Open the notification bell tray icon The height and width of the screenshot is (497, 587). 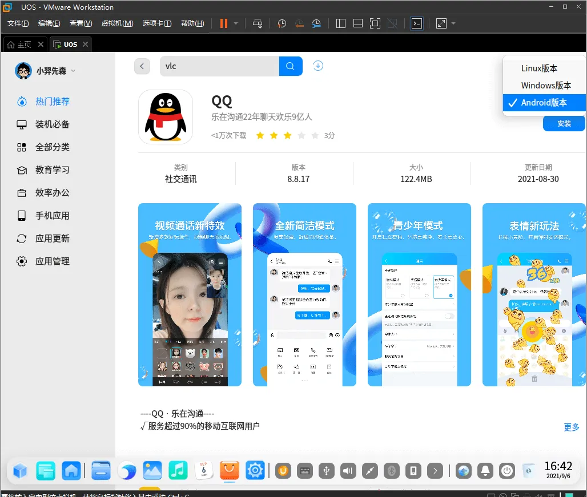point(485,471)
